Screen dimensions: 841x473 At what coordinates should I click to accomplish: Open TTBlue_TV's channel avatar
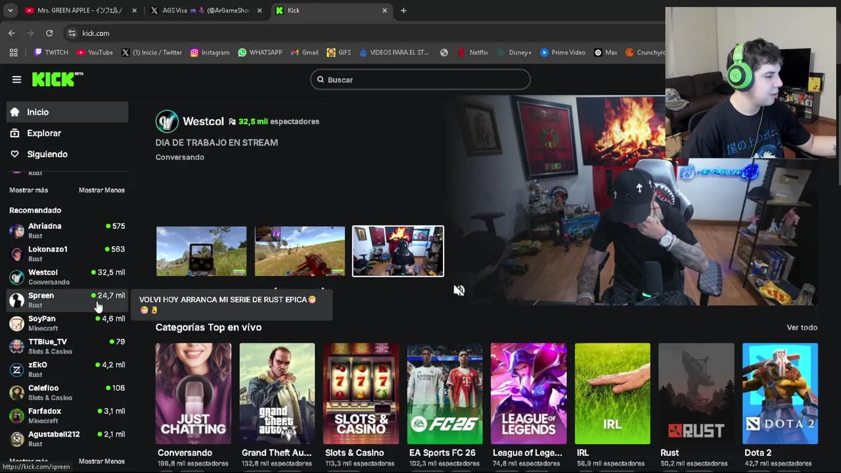click(x=16, y=346)
